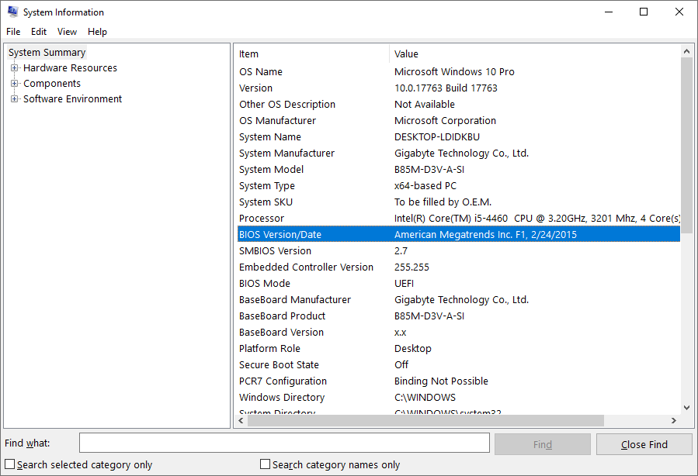
Task: Click the vertical scrollbar up arrow
Action: pos(686,52)
